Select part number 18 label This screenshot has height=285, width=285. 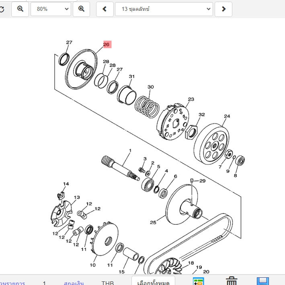[191, 263]
